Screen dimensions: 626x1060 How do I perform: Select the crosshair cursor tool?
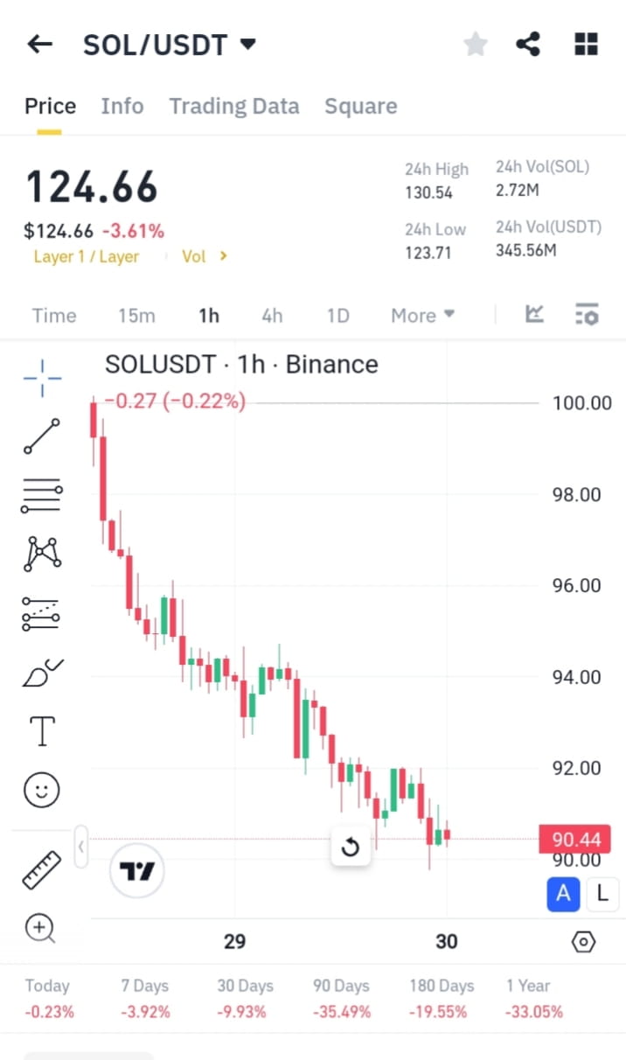(41, 378)
